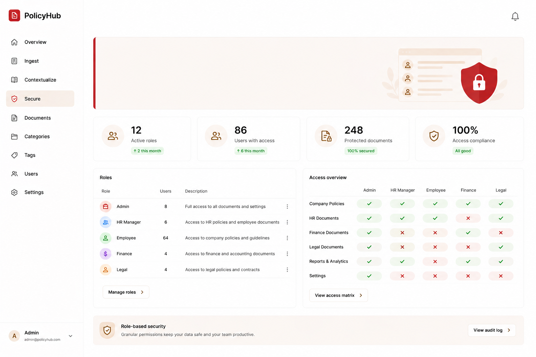Click the Manage roles button

coord(126,292)
